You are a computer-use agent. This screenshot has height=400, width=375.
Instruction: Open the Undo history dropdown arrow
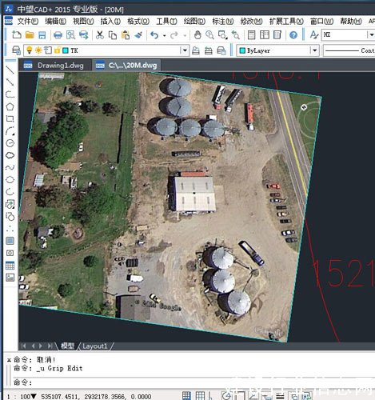pos(165,35)
